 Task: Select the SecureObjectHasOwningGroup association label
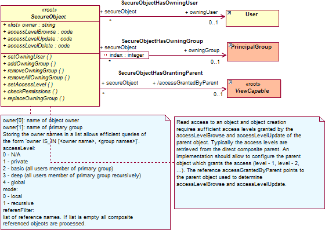pos(162,41)
